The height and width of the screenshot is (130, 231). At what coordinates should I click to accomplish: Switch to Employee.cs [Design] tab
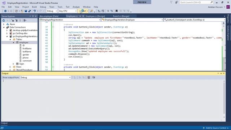[95, 16]
